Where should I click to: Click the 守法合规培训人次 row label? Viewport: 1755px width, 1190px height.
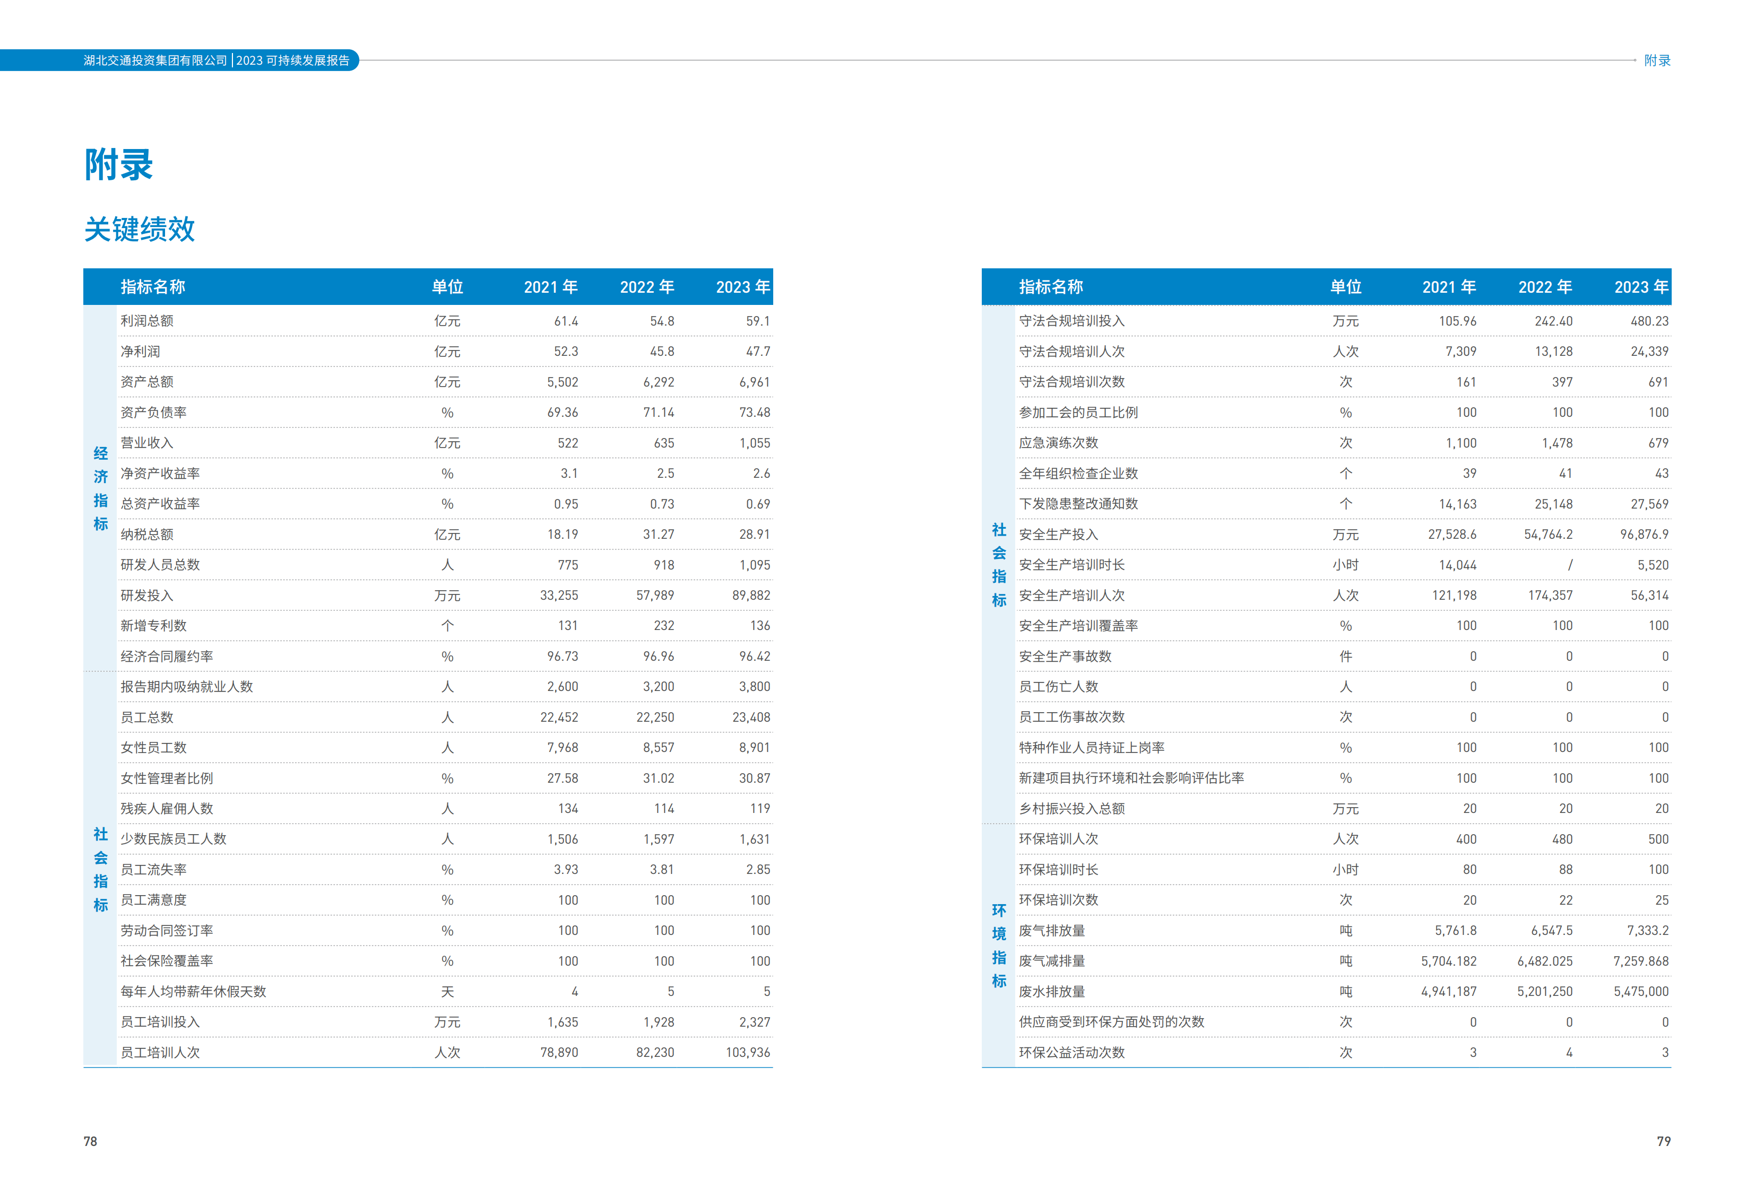coord(1071,352)
